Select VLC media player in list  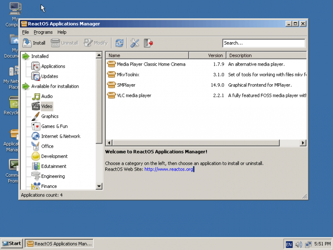click(x=134, y=95)
